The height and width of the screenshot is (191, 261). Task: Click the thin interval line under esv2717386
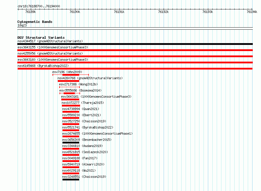point(70,87)
